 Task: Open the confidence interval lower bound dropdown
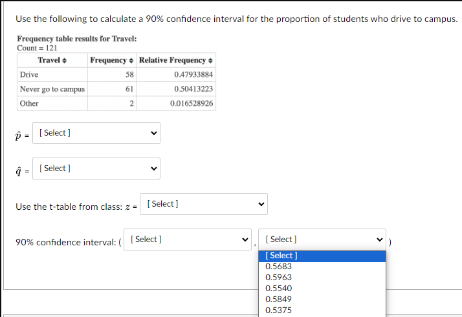point(188,240)
